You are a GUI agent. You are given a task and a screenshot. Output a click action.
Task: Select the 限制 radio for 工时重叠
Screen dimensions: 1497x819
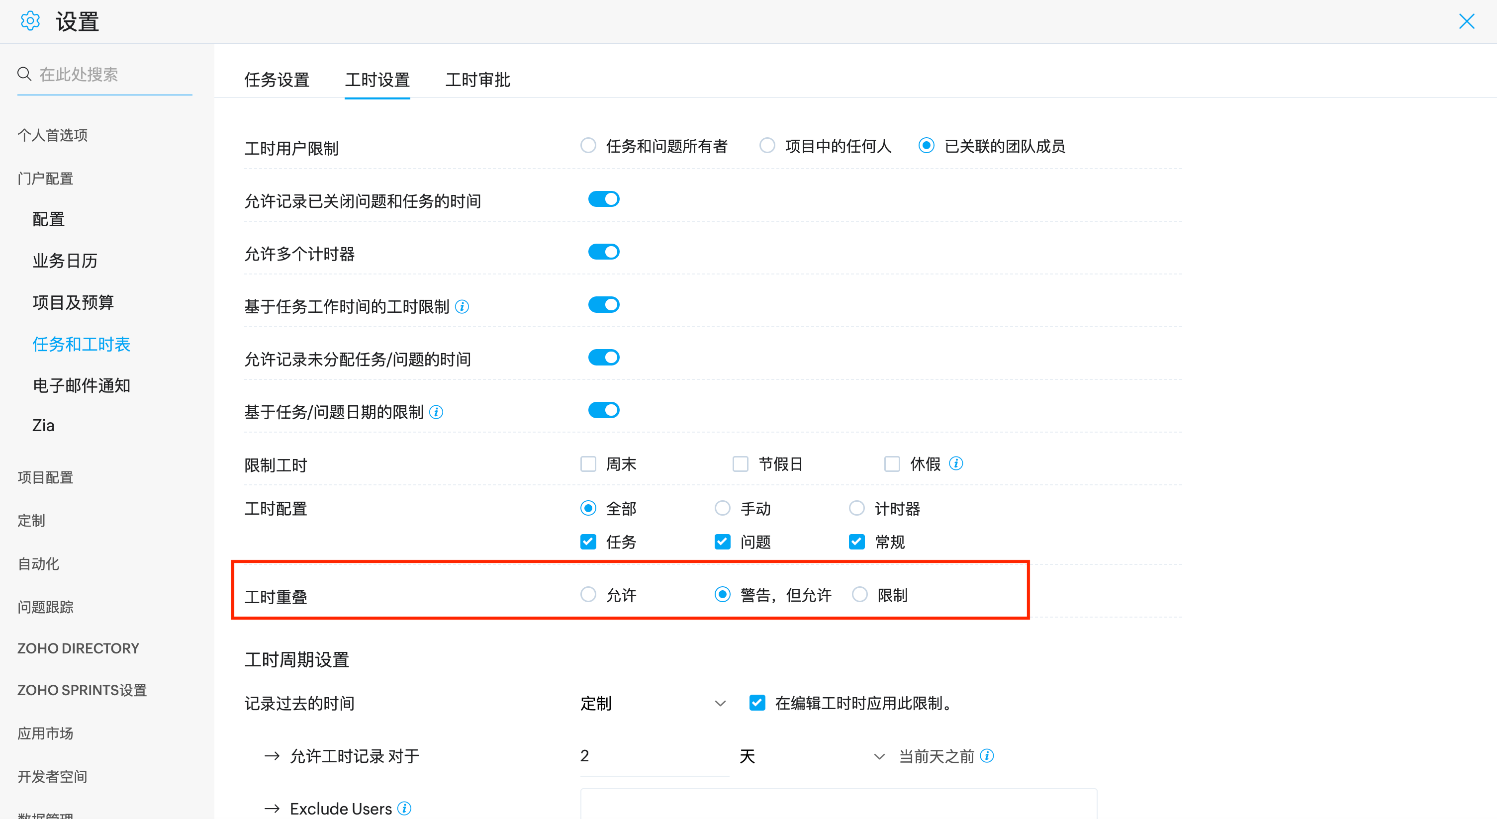point(859,594)
